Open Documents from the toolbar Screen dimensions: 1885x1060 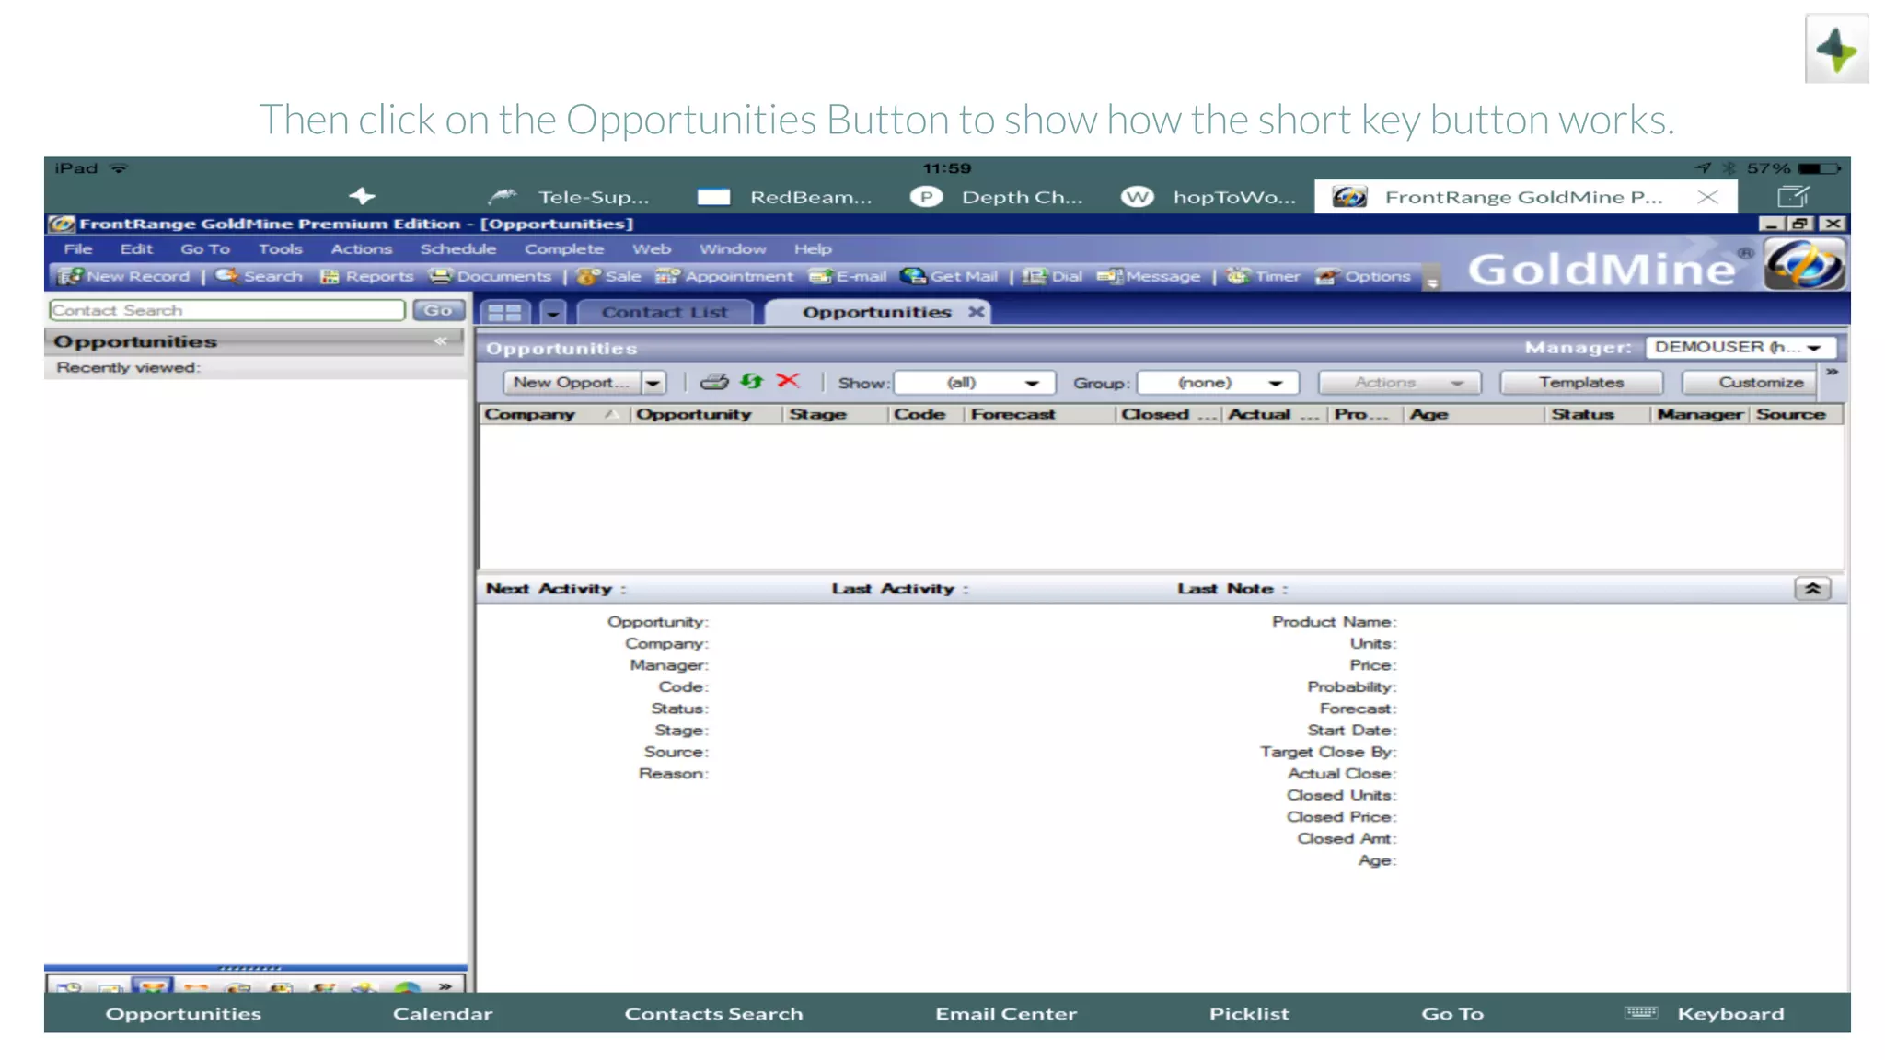[x=491, y=276]
